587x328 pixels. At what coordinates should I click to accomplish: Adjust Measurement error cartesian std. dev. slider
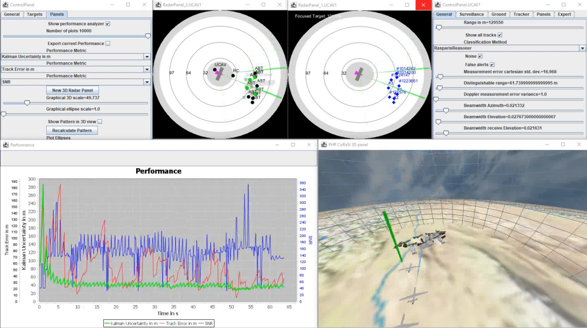pos(440,77)
